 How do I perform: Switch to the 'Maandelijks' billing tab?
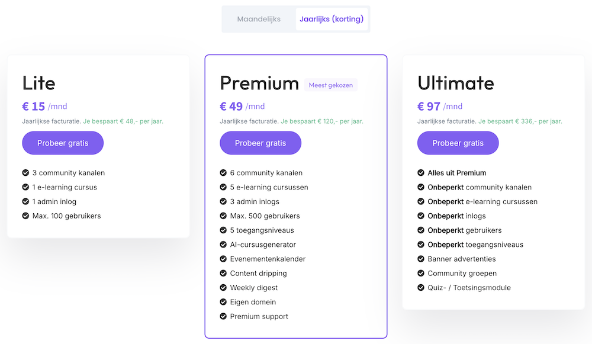(x=259, y=18)
